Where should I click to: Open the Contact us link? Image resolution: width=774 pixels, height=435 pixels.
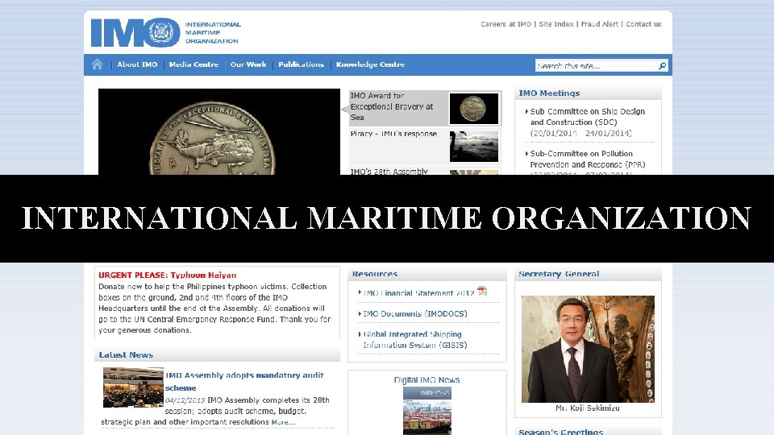(x=643, y=24)
